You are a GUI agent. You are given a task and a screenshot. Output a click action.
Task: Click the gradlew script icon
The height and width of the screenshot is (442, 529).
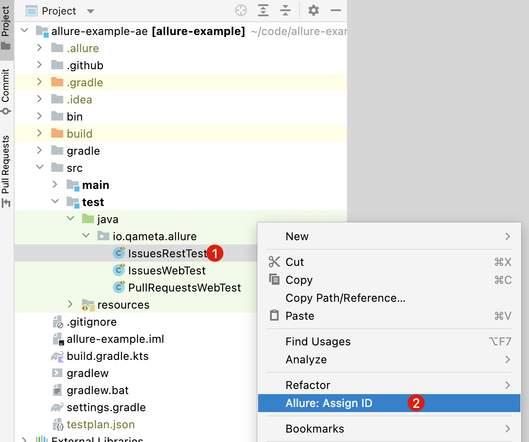pyautogui.click(x=57, y=373)
